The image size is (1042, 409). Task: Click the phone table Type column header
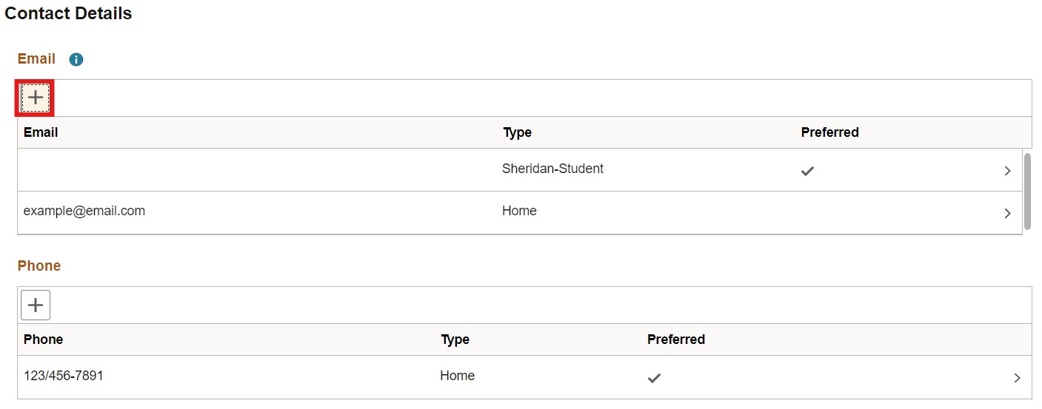click(x=455, y=339)
